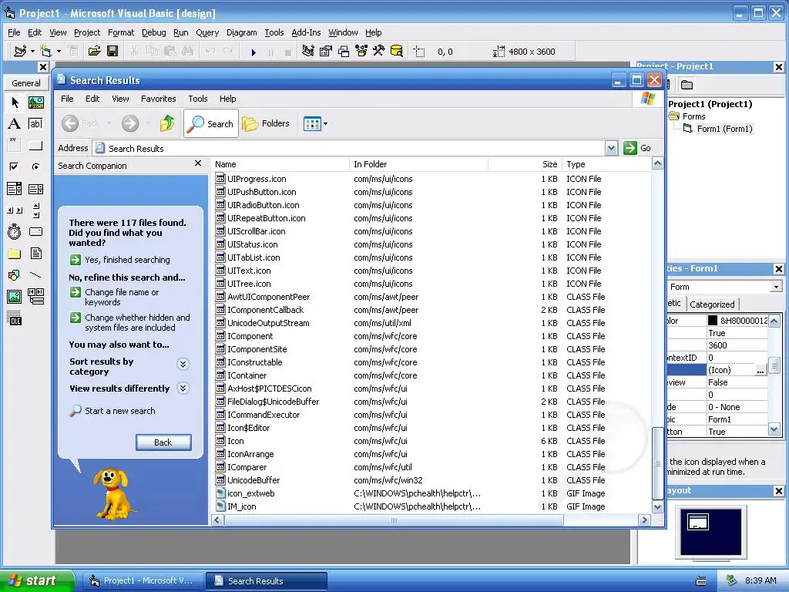This screenshot has width=789, height=592.
Task: Select the Line control in toolbox
Action: click(35, 275)
